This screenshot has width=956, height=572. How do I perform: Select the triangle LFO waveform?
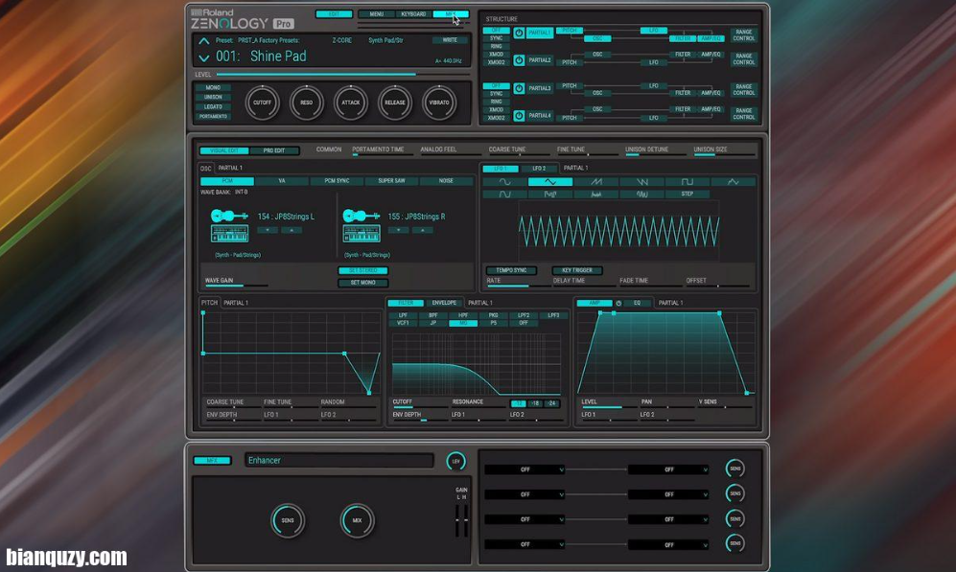coord(550,181)
